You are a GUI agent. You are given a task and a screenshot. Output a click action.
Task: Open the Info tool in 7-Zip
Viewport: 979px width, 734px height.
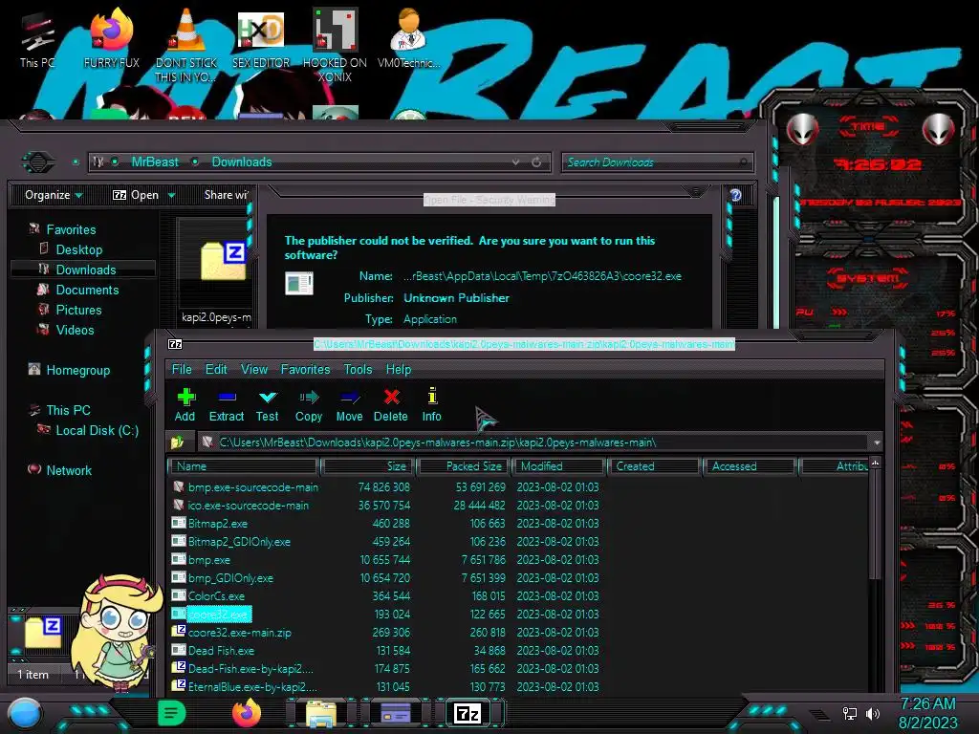tap(431, 405)
